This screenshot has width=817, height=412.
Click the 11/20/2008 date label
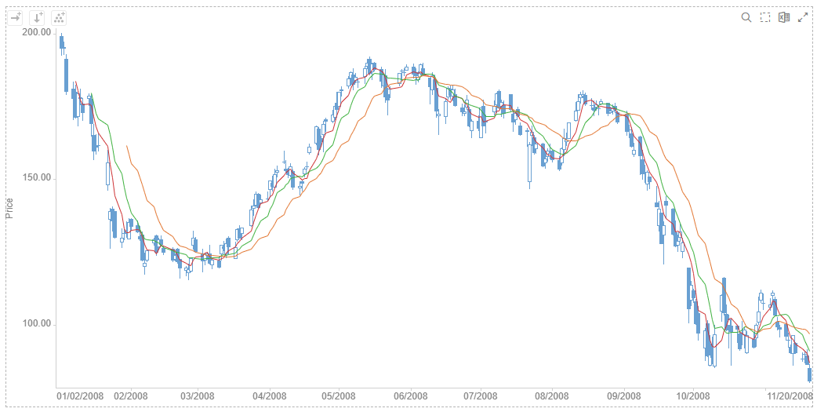click(x=789, y=396)
